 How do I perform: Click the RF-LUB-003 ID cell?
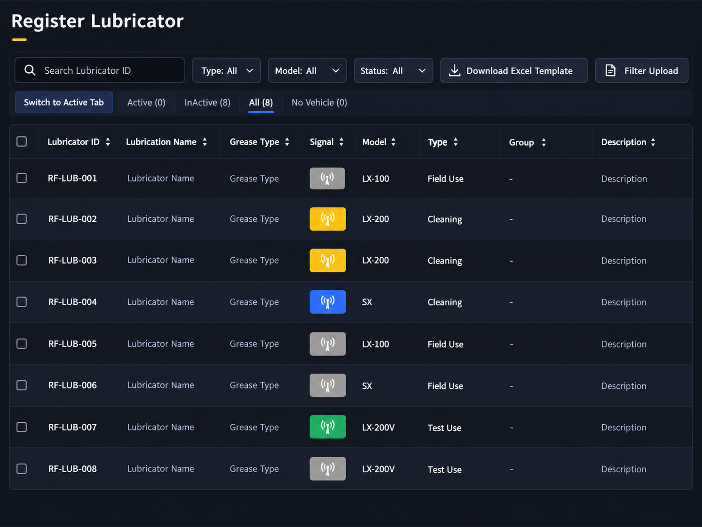(73, 260)
